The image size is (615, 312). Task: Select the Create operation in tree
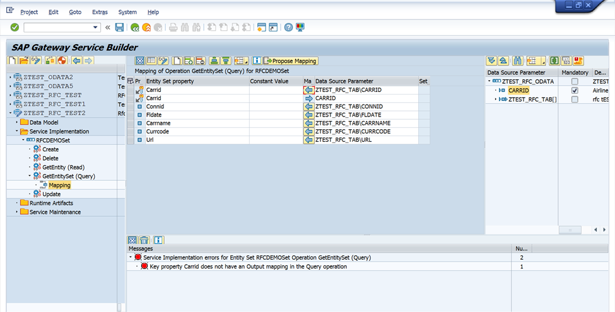[x=50, y=149]
